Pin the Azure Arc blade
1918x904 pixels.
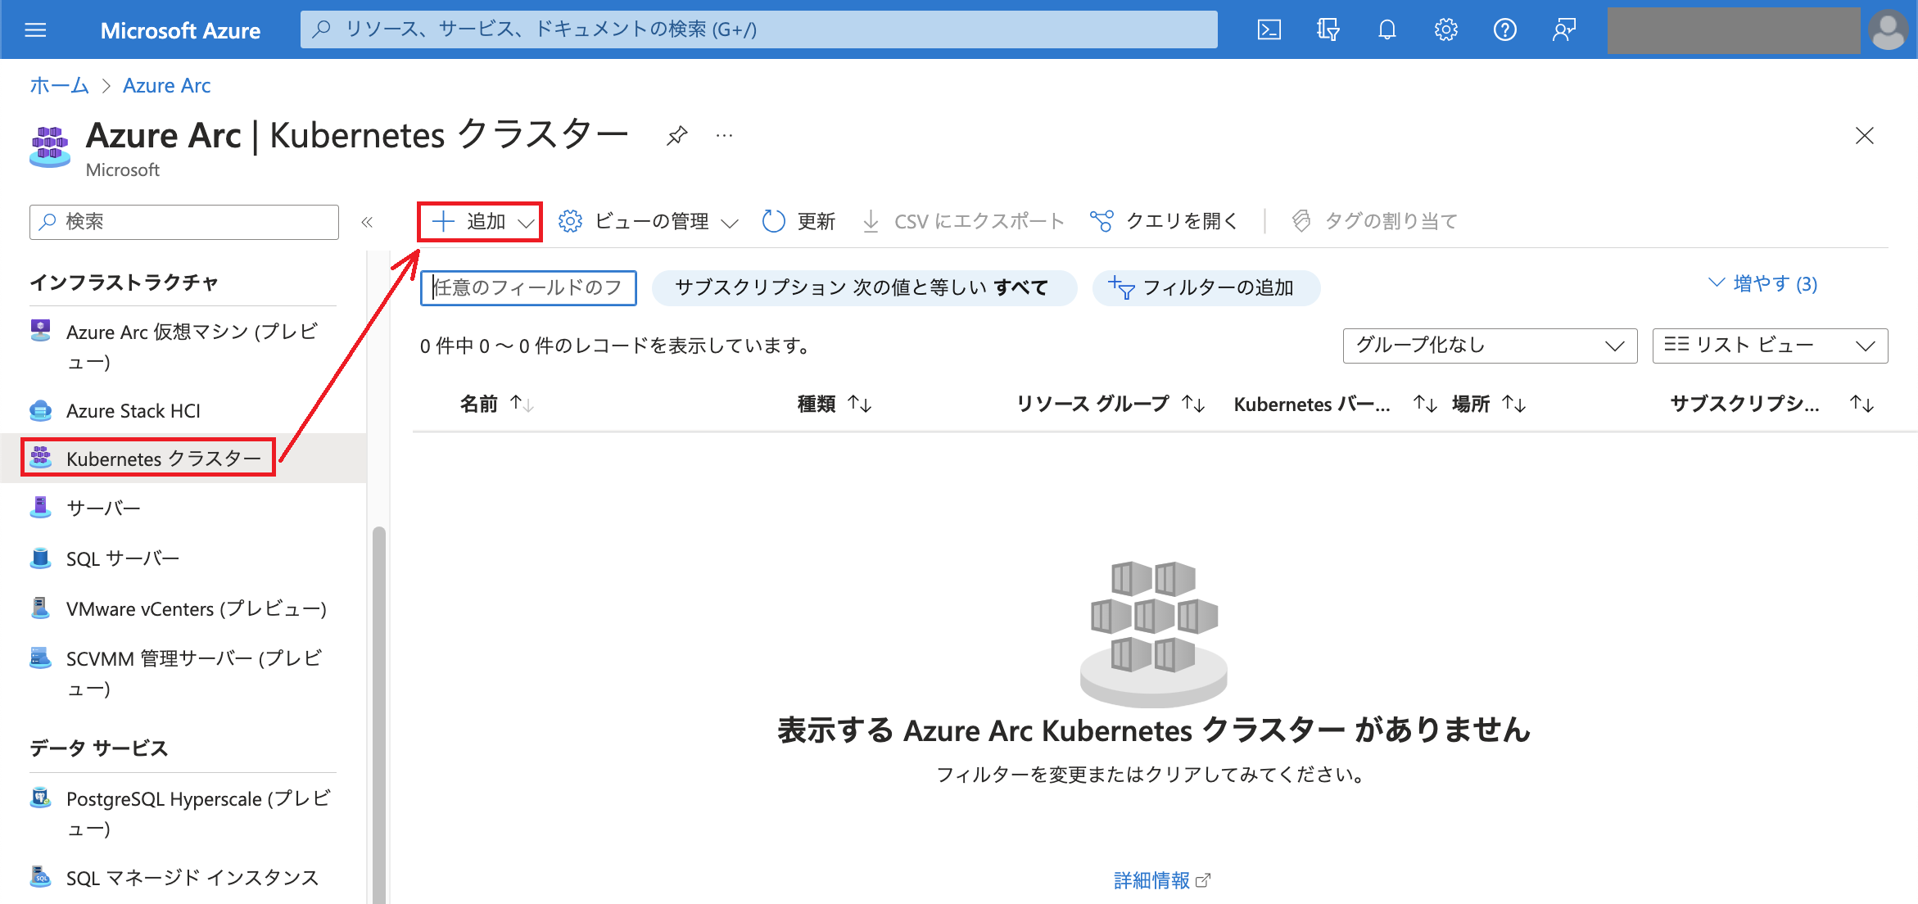coord(676,135)
